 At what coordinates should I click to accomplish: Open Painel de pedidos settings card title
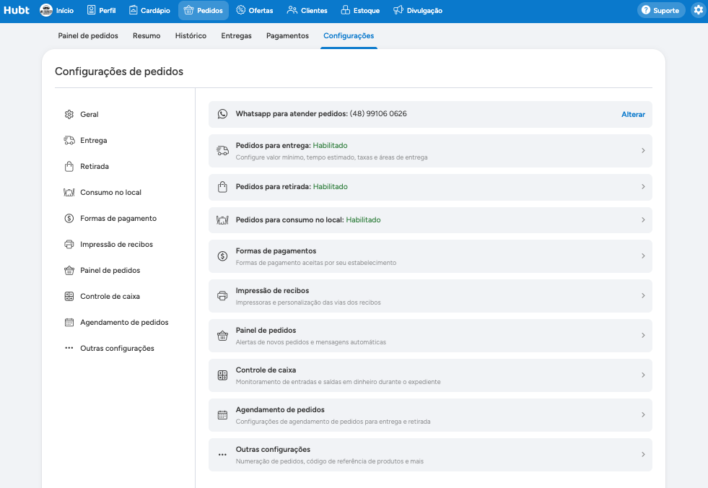tap(266, 331)
